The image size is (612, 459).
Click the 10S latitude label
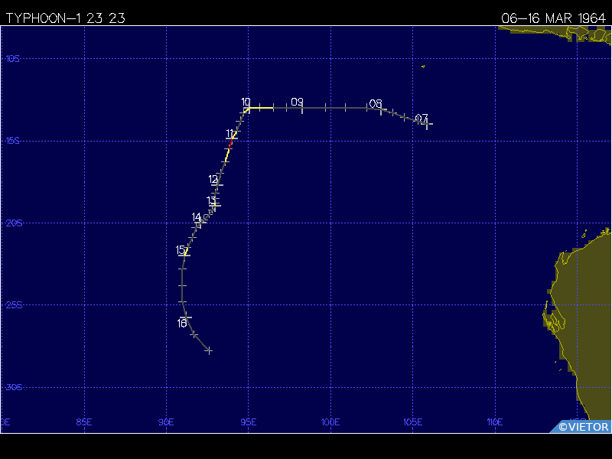(x=12, y=59)
